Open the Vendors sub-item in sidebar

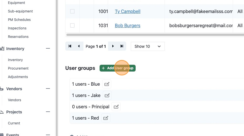[x=14, y=100]
